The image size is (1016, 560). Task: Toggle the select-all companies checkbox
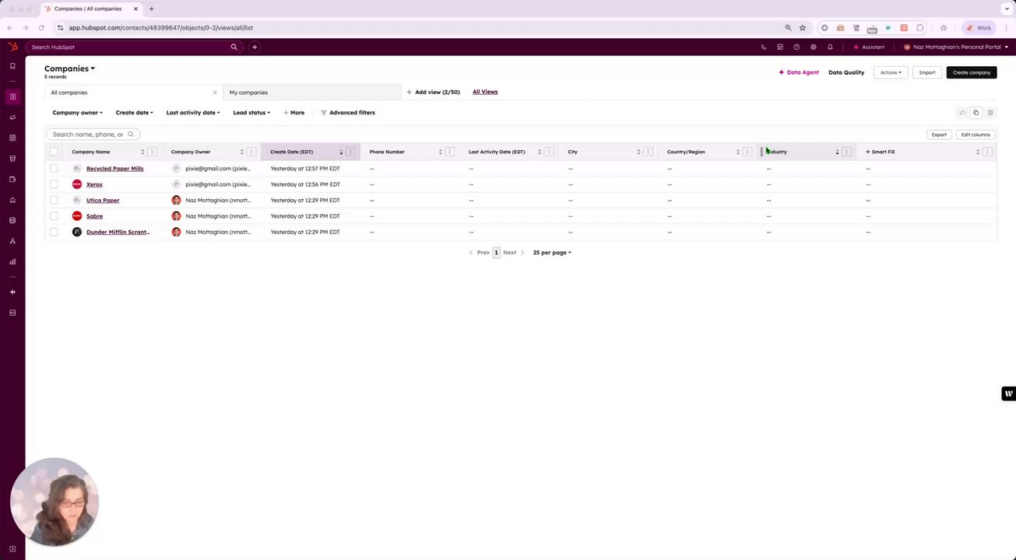tap(54, 152)
